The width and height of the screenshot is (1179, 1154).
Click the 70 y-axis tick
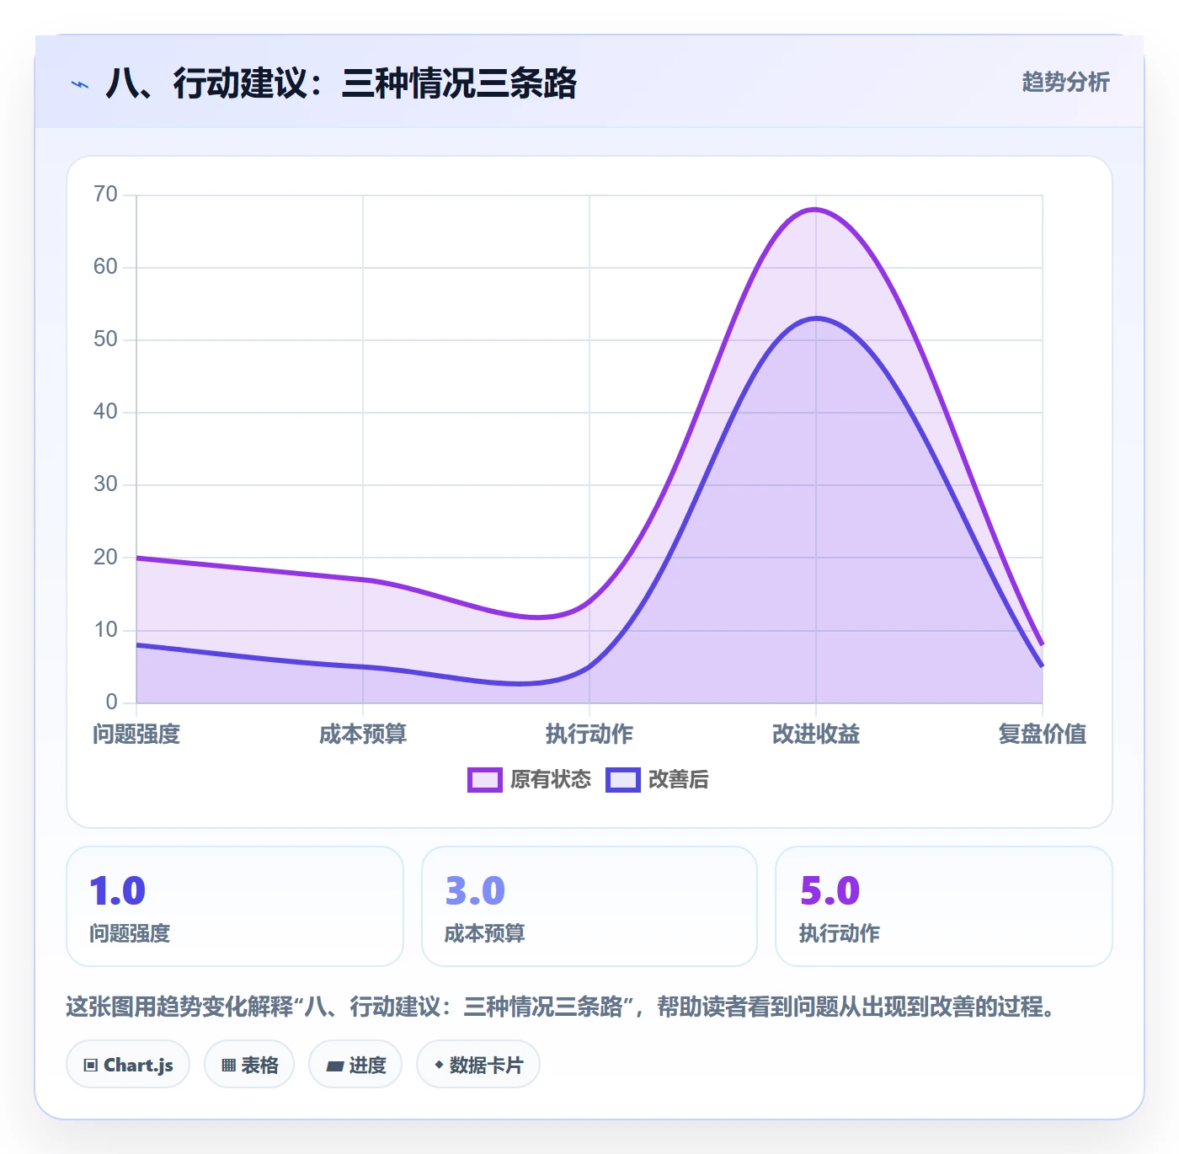[x=105, y=195]
